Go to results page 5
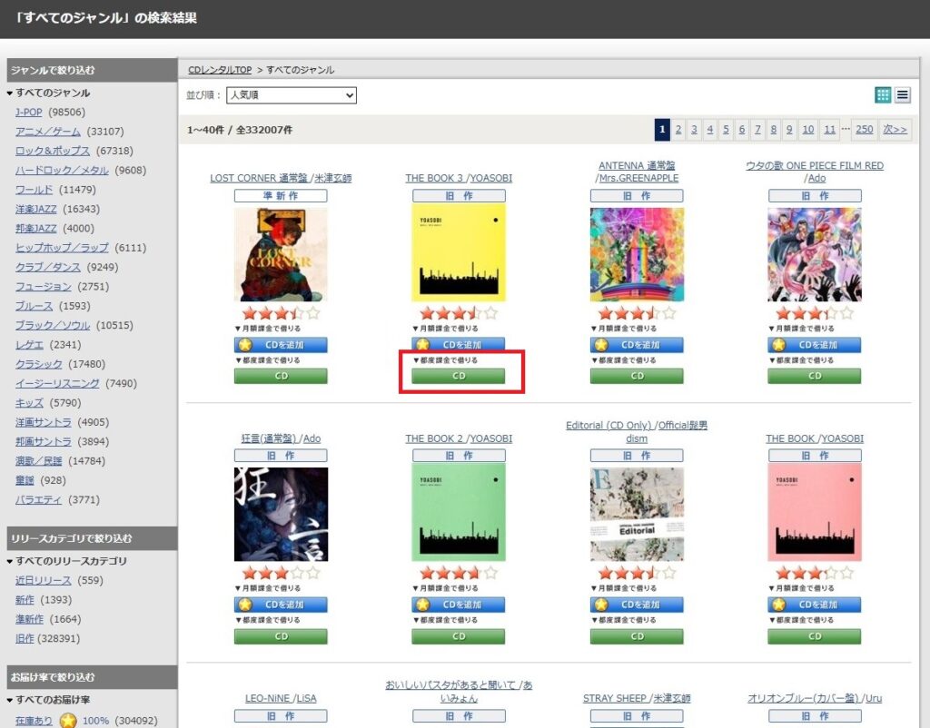The width and height of the screenshot is (930, 728). 726,129
